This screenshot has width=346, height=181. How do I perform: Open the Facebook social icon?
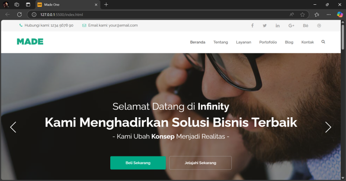pyautogui.click(x=252, y=25)
